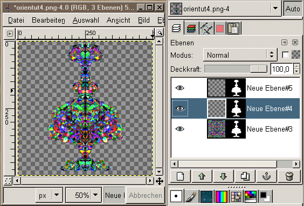This screenshot has width=304, height=206.
Task: Open the Modus blend mode dropdown
Action: point(240,55)
